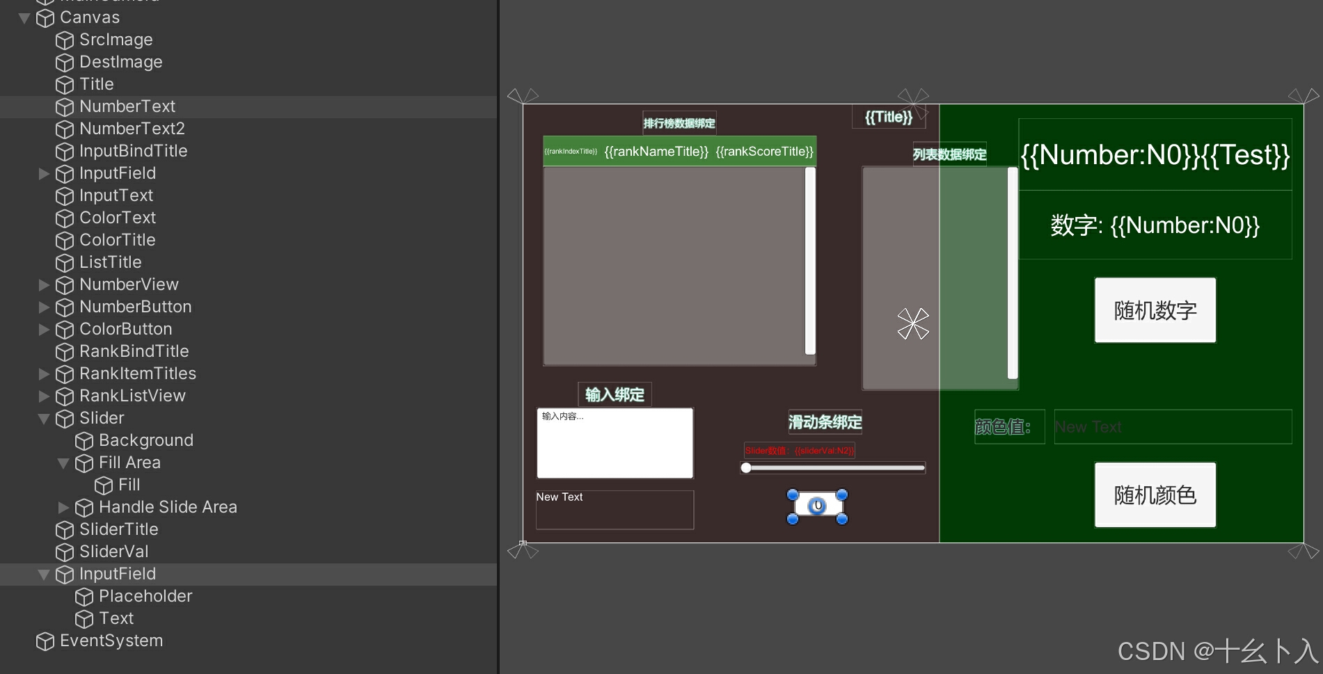The height and width of the screenshot is (674, 1323).
Task: Click the slider handle under Slider数值
Action: tap(746, 468)
